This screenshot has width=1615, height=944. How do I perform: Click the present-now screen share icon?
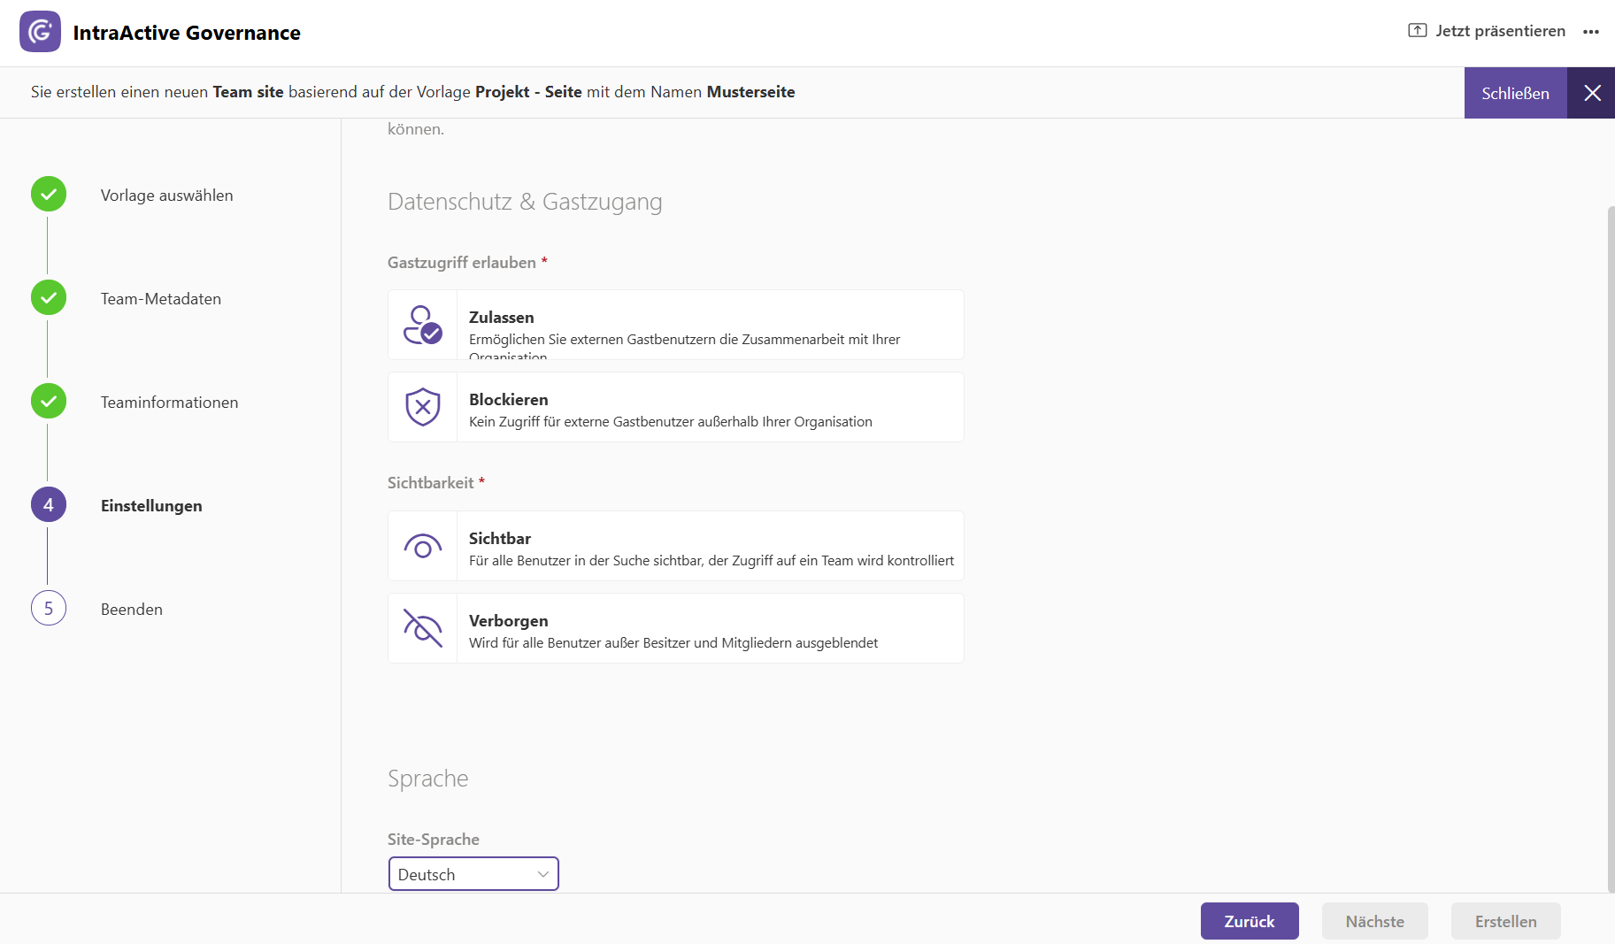pos(1417,31)
